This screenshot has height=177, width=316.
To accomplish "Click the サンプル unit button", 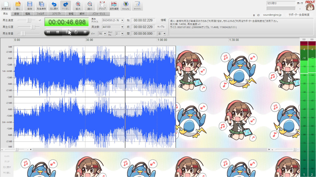I will tap(161, 27).
